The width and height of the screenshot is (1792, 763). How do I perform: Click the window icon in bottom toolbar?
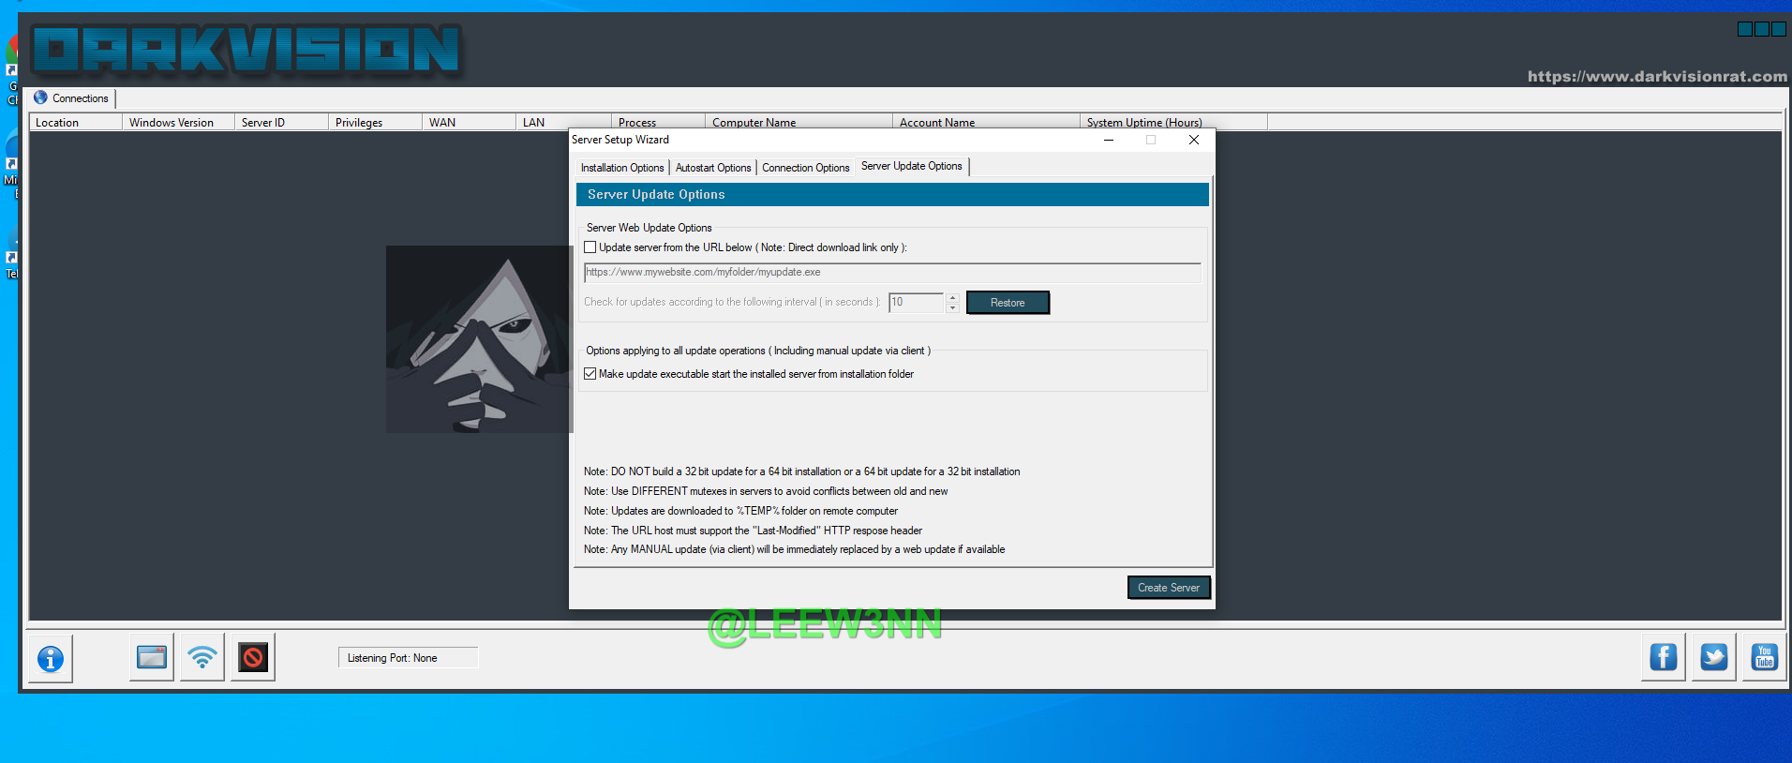[x=152, y=657]
